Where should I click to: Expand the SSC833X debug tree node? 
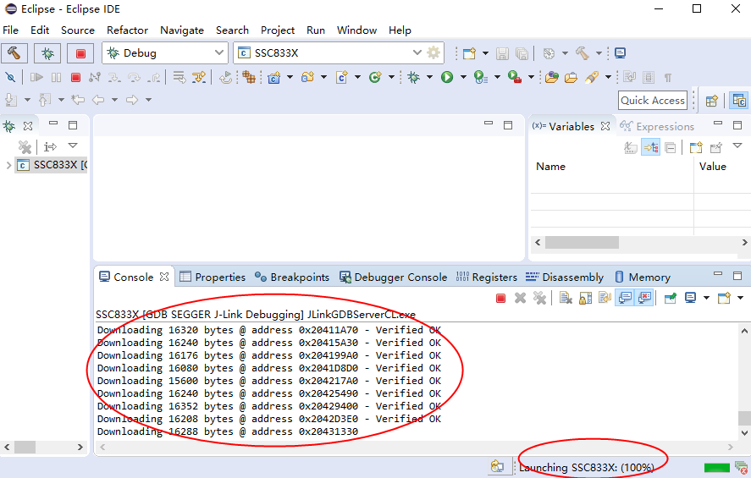[x=8, y=165]
